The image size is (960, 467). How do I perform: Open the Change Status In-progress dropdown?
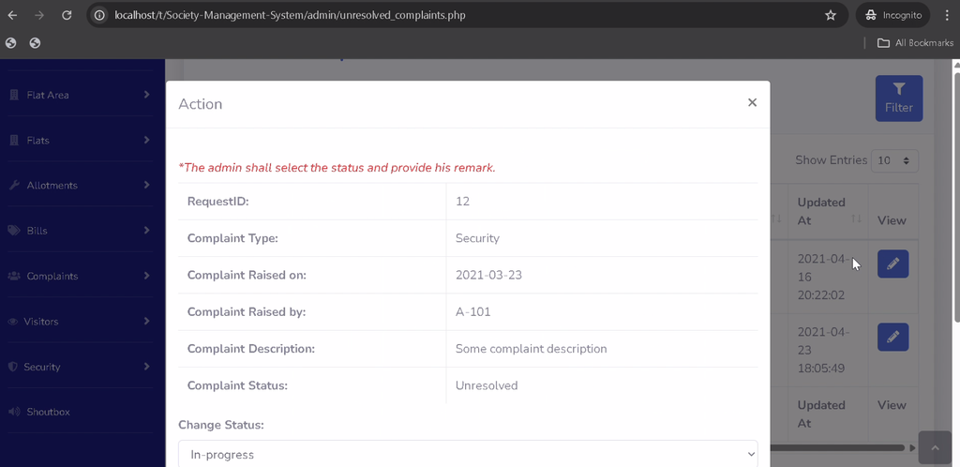[468, 454]
